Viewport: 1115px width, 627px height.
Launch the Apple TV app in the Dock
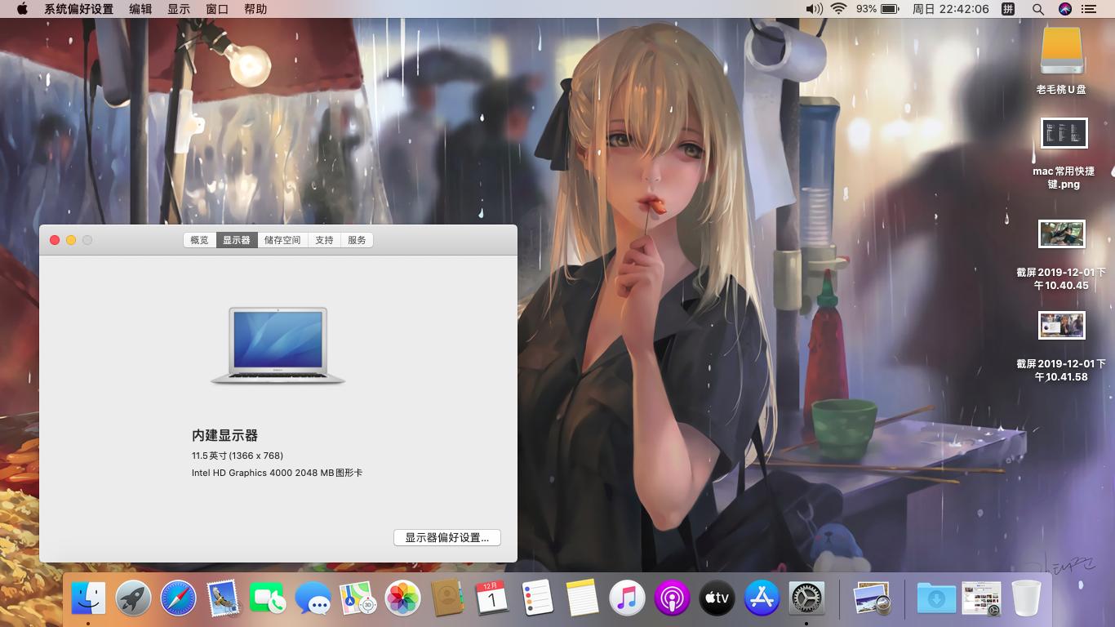(717, 598)
